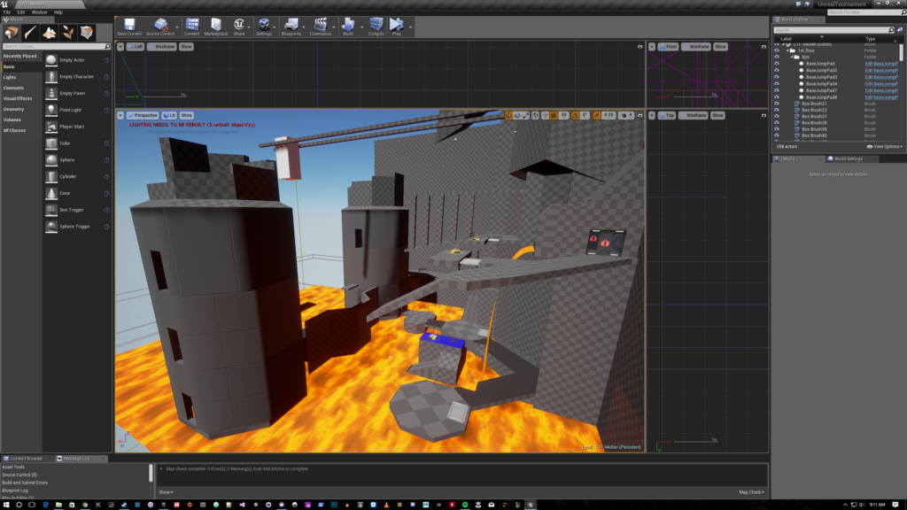Open the Help menu
The image size is (907, 510).
(58, 12)
